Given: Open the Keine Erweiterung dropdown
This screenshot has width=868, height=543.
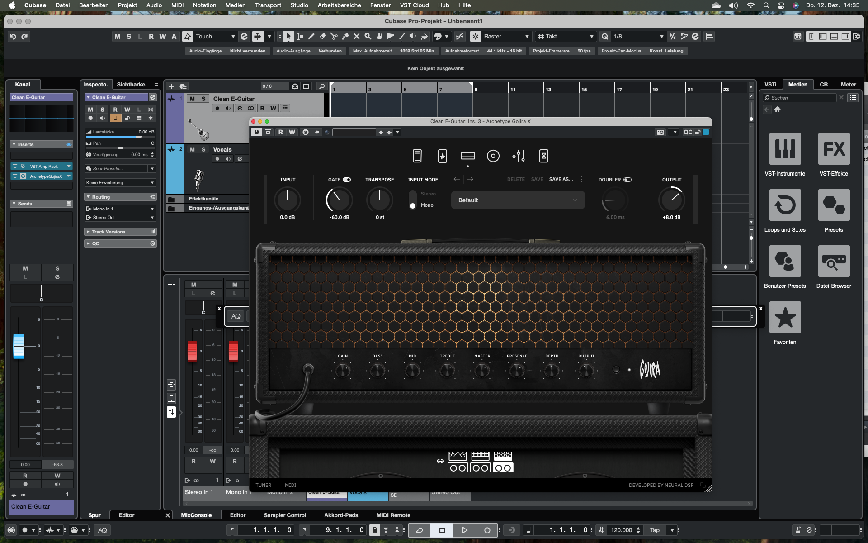Looking at the screenshot, I should [120, 182].
